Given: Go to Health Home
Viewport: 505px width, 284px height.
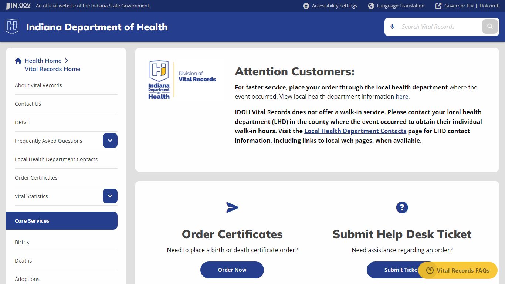Looking at the screenshot, I should click(x=43, y=61).
